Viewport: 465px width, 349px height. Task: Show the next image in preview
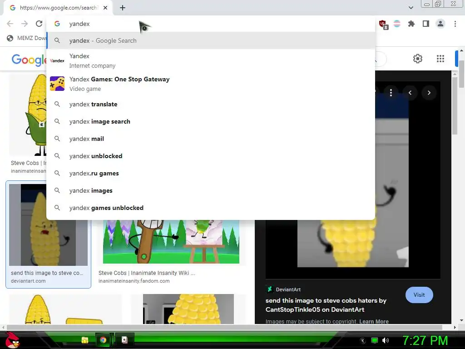pyautogui.click(x=429, y=93)
